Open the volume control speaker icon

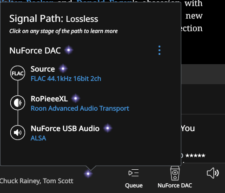click(213, 173)
